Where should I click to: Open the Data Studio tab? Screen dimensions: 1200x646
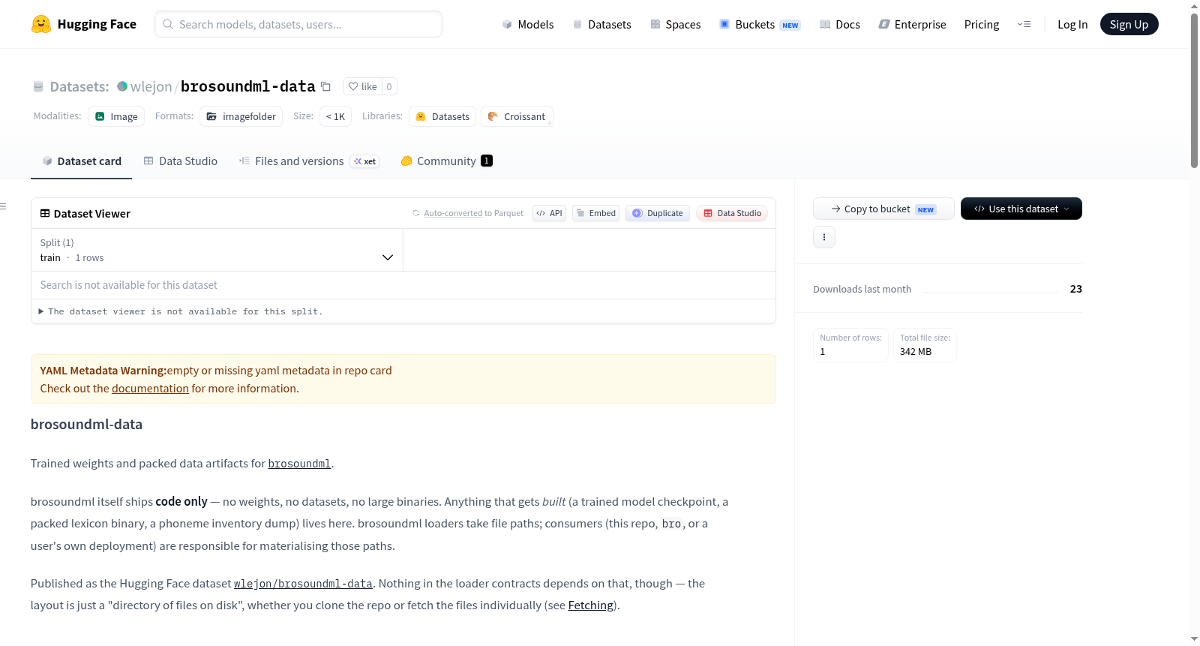(x=181, y=161)
